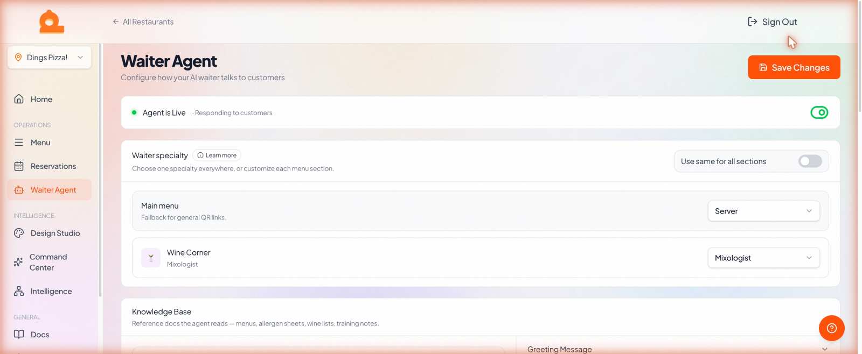Open Design Studio in the sidebar
Viewport: 862px width, 354px height.
pos(49,233)
